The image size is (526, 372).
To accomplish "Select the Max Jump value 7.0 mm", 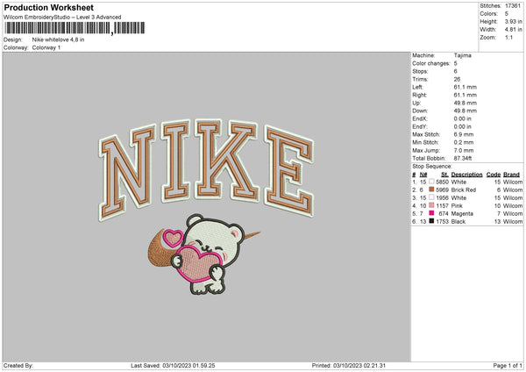I will 464,151.
